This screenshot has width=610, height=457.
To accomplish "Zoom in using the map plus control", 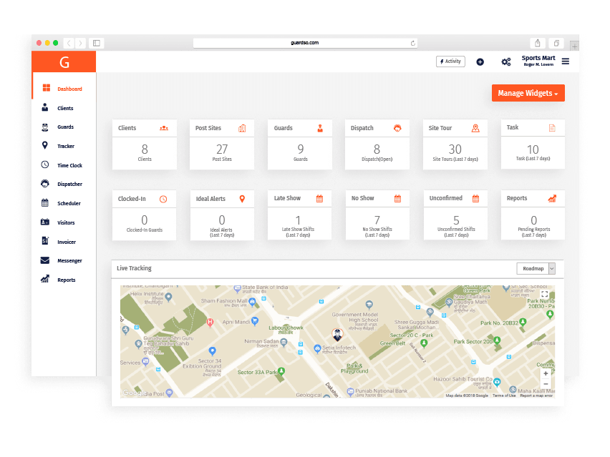I will click(x=545, y=373).
